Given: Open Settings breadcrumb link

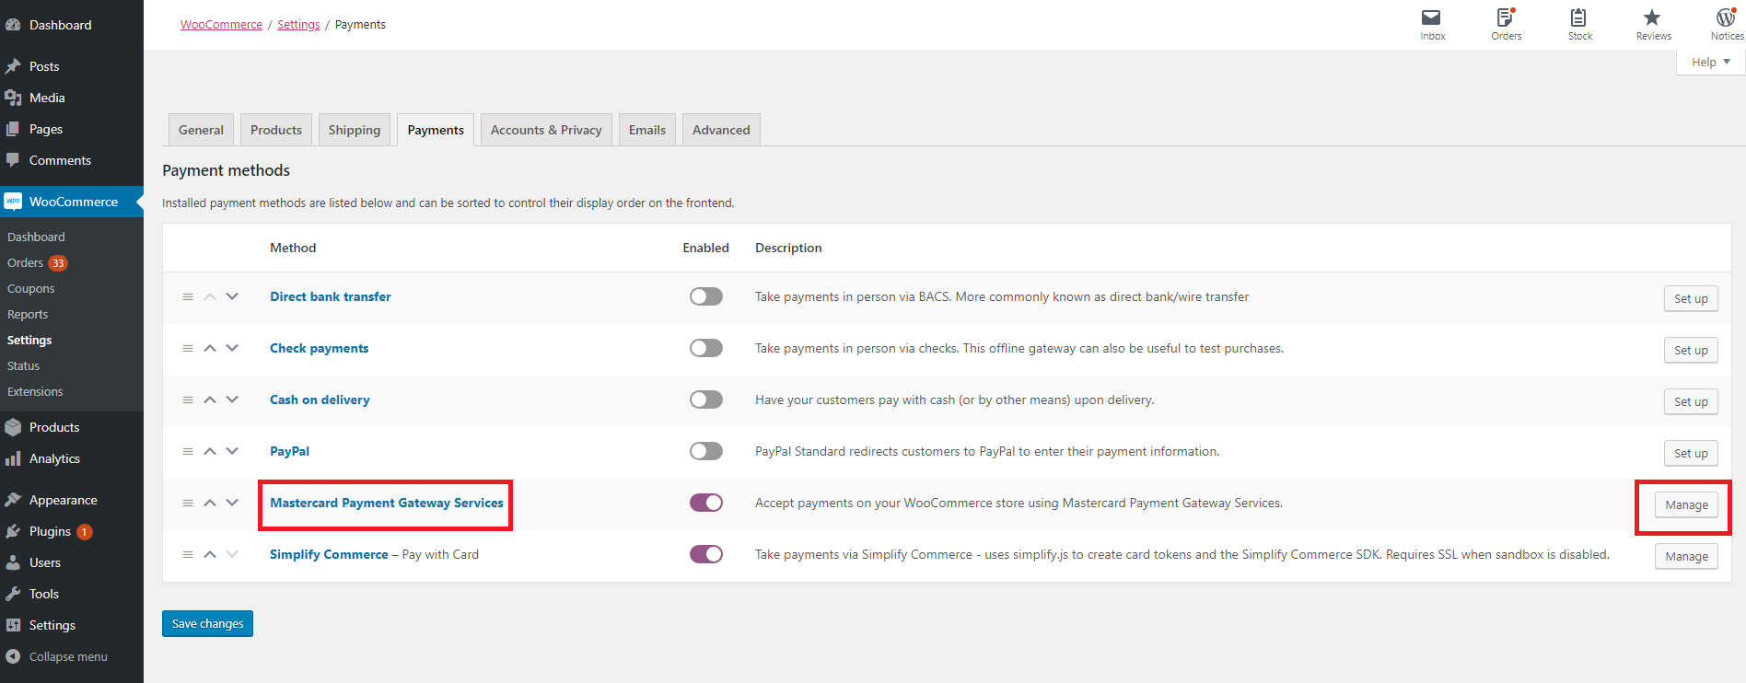Looking at the screenshot, I should [x=298, y=25].
